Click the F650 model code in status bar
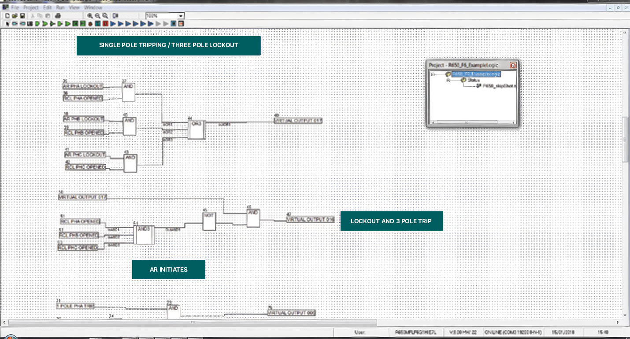 pyautogui.click(x=416, y=332)
